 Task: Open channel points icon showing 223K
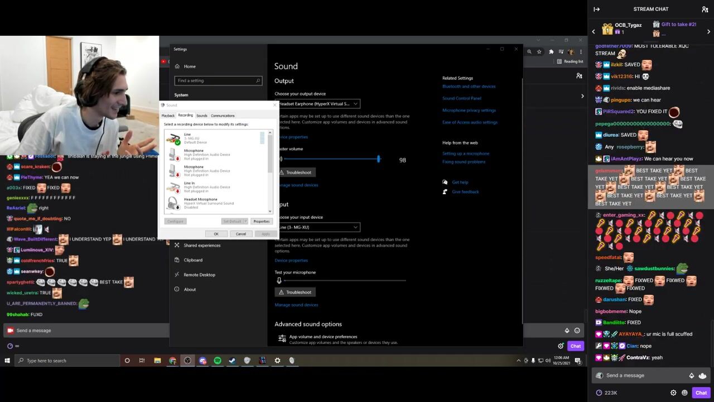pos(606,393)
